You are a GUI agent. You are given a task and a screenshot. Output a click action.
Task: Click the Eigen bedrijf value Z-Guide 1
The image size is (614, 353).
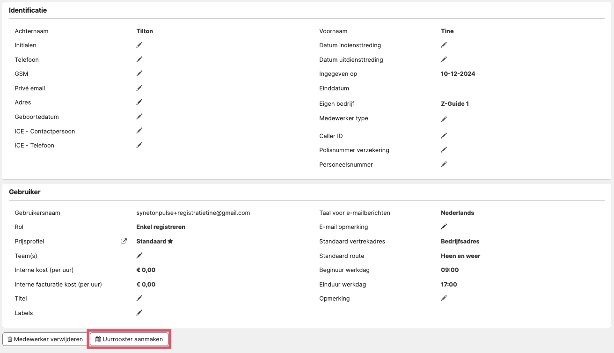(x=455, y=104)
